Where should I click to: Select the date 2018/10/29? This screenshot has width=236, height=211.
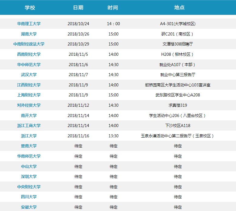point(78,44)
